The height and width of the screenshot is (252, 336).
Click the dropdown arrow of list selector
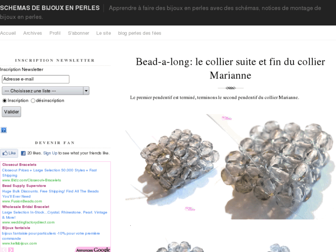pos(86,91)
